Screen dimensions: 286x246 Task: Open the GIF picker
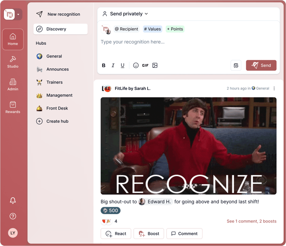pyautogui.click(x=145, y=65)
